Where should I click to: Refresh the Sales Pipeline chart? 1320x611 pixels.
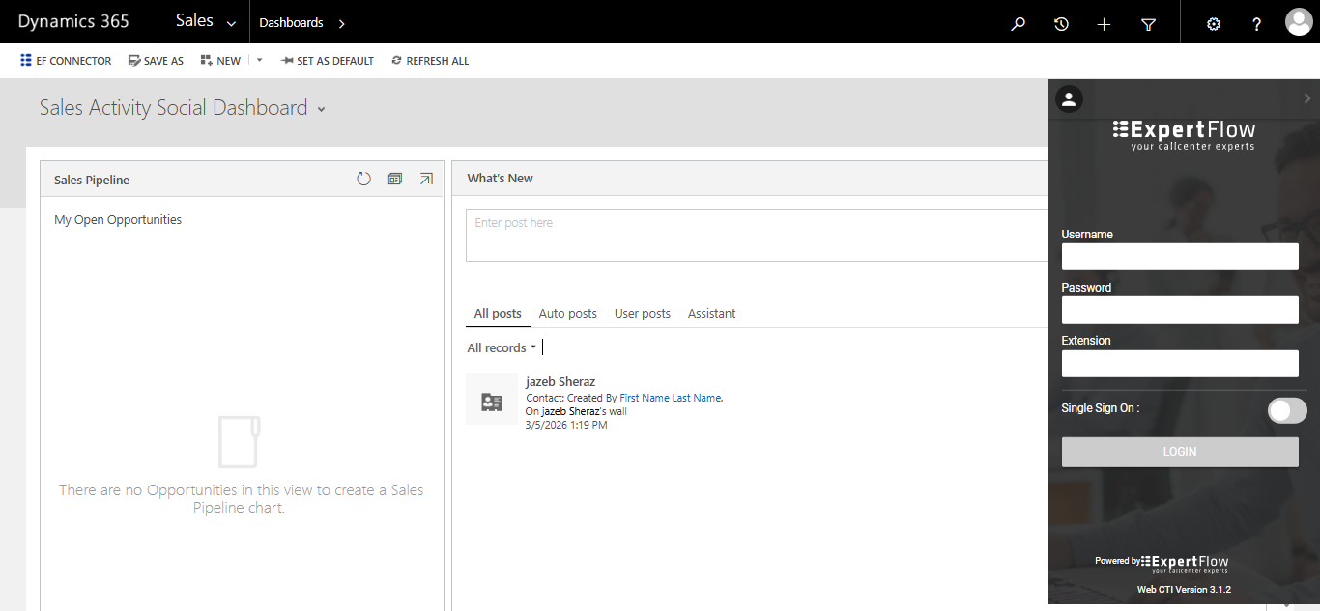pyautogui.click(x=363, y=179)
